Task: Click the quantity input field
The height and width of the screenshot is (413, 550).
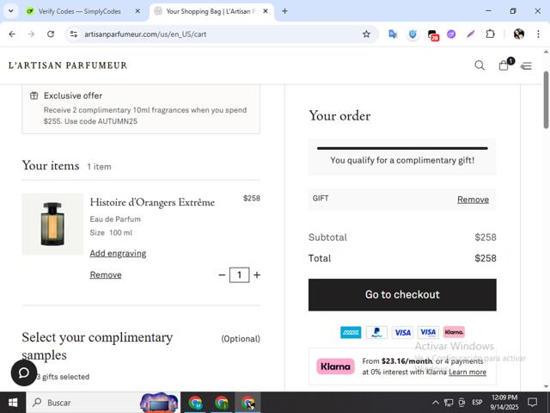Action: pos(239,275)
